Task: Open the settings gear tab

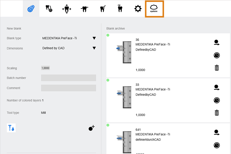Action: point(138,9)
